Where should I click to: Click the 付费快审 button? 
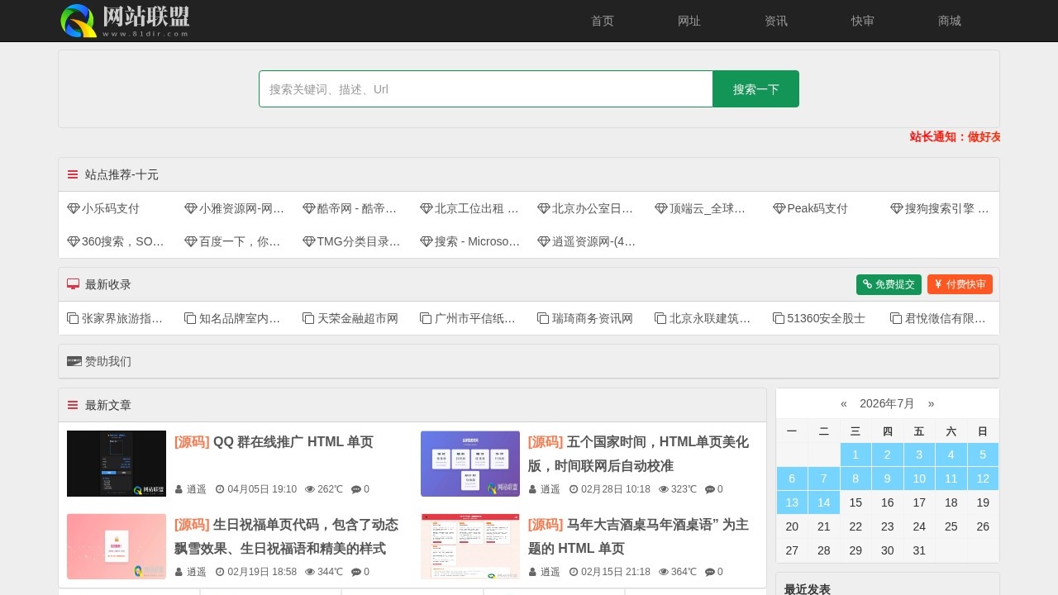pyautogui.click(x=960, y=284)
